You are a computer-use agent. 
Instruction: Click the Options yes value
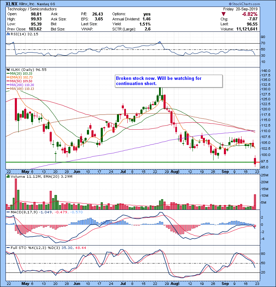pos(147,14)
